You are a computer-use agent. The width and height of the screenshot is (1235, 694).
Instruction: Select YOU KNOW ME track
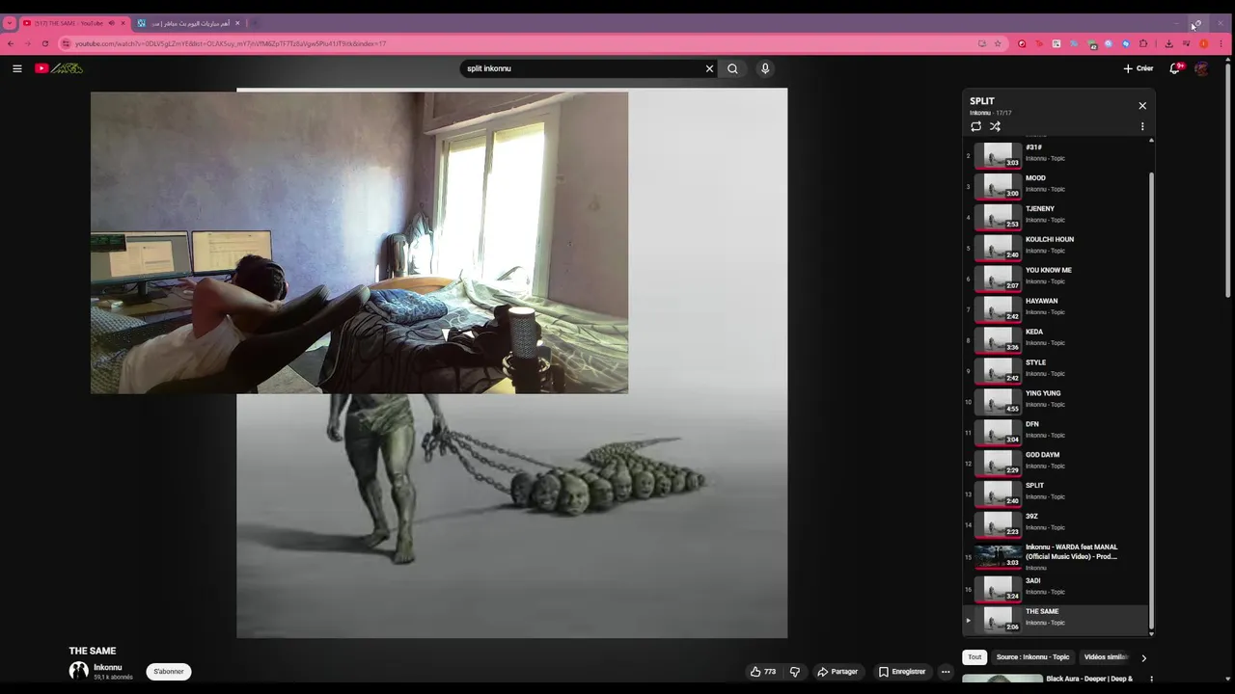pyautogui.click(x=1056, y=278)
